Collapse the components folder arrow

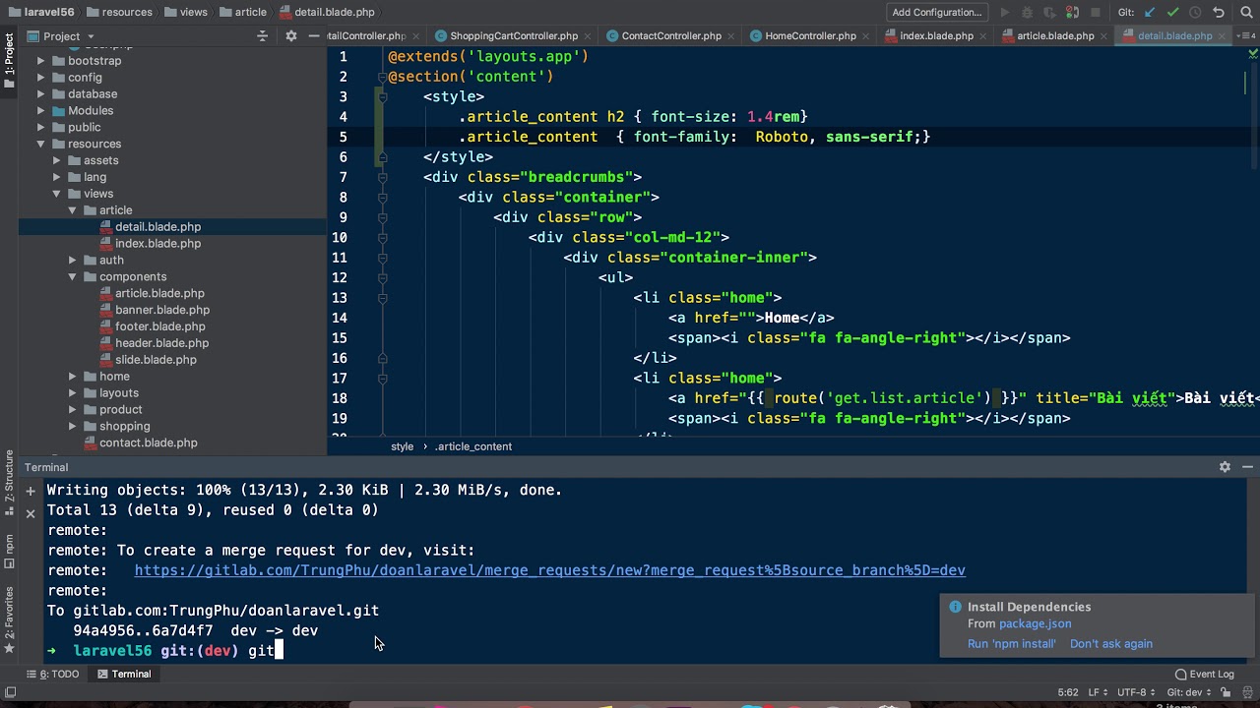coord(73,277)
